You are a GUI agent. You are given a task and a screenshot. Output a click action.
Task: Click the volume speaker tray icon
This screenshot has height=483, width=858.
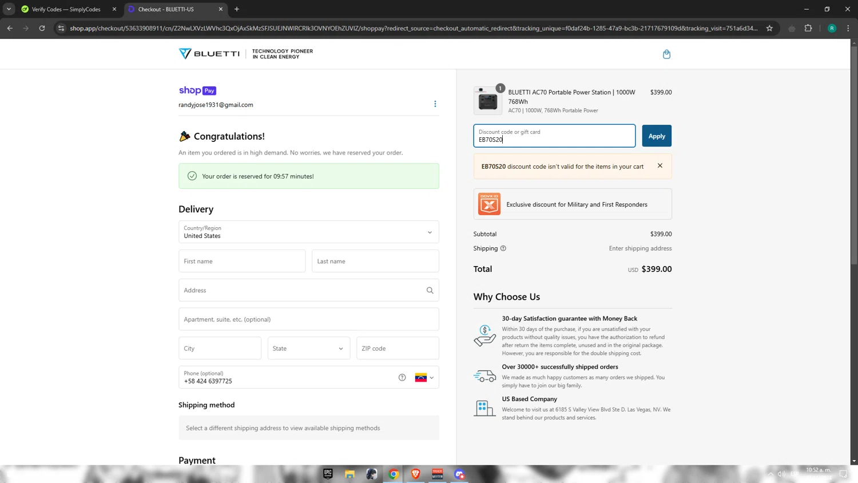click(x=781, y=474)
